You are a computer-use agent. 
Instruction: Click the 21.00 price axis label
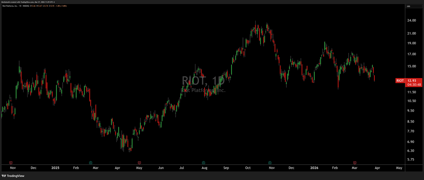412,33
